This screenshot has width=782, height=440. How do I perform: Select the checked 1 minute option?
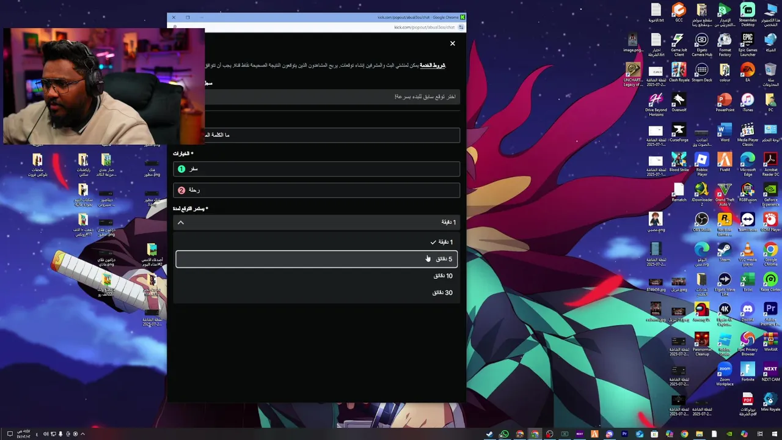(316, 242)
